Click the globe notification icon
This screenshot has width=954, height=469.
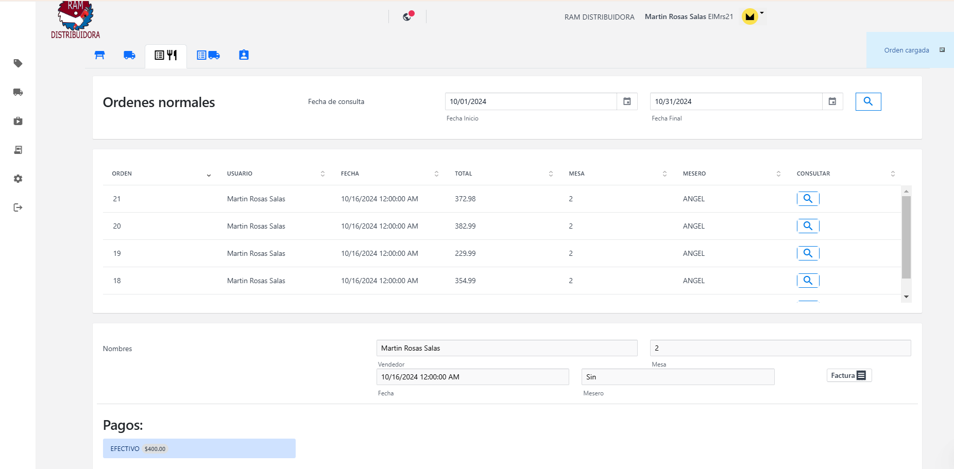click(407, 16)
